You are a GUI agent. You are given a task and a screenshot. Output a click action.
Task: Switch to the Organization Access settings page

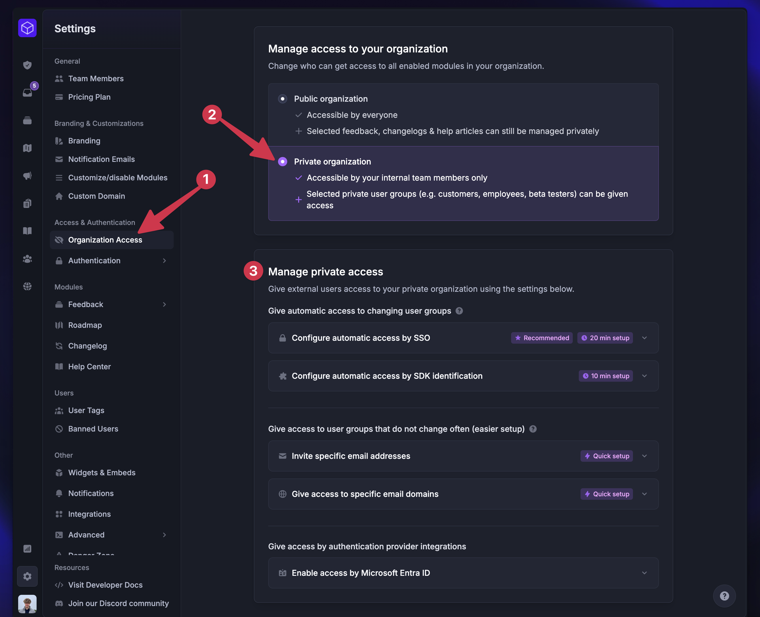(x=105, y=240)
